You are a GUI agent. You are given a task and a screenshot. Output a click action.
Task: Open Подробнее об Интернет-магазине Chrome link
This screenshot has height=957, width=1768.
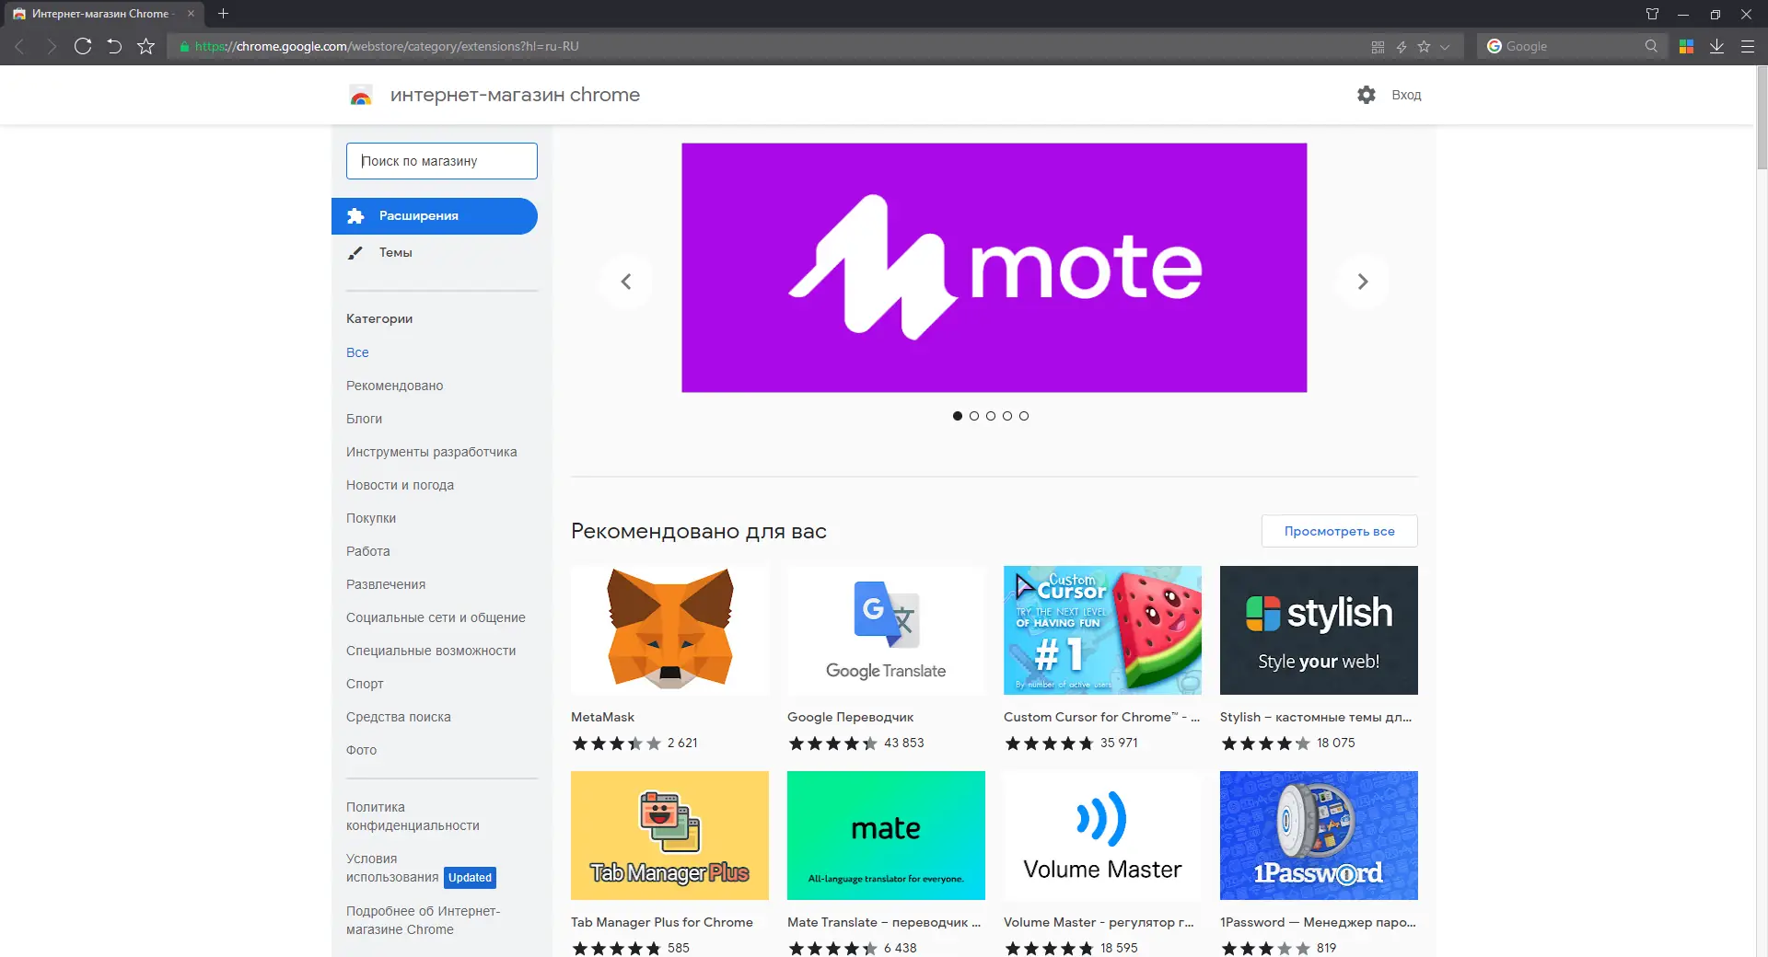coord(423,920)
